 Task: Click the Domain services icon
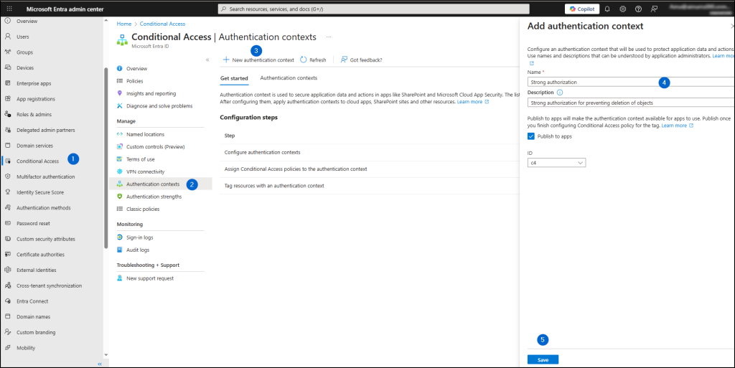[7, 145]
